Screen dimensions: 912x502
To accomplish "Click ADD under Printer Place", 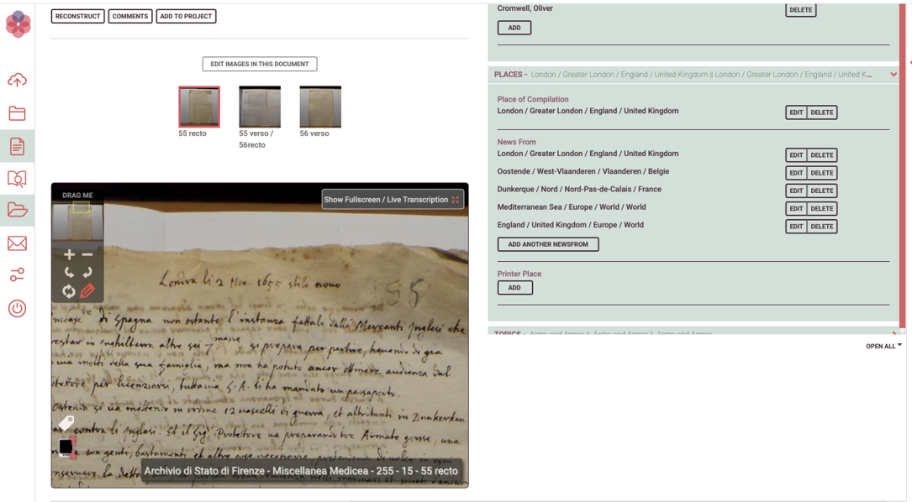I will tap(514, 288).
